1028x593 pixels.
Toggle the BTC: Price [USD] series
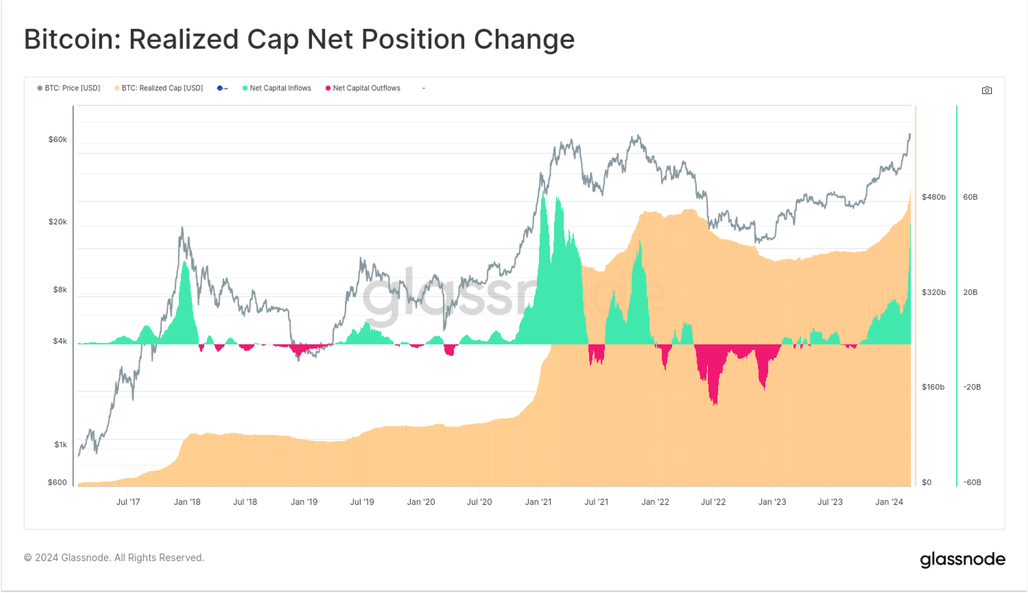pyautogui.click(x=69, y=88)
